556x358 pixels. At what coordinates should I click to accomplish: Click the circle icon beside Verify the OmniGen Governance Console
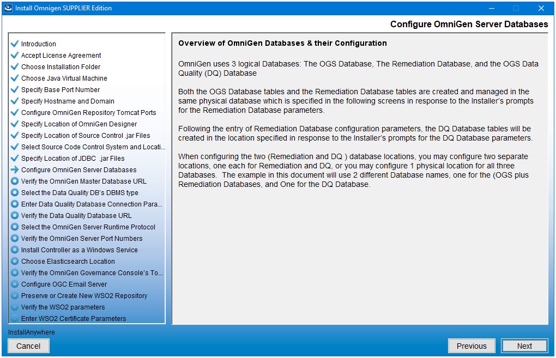click(x=15, y=272)
